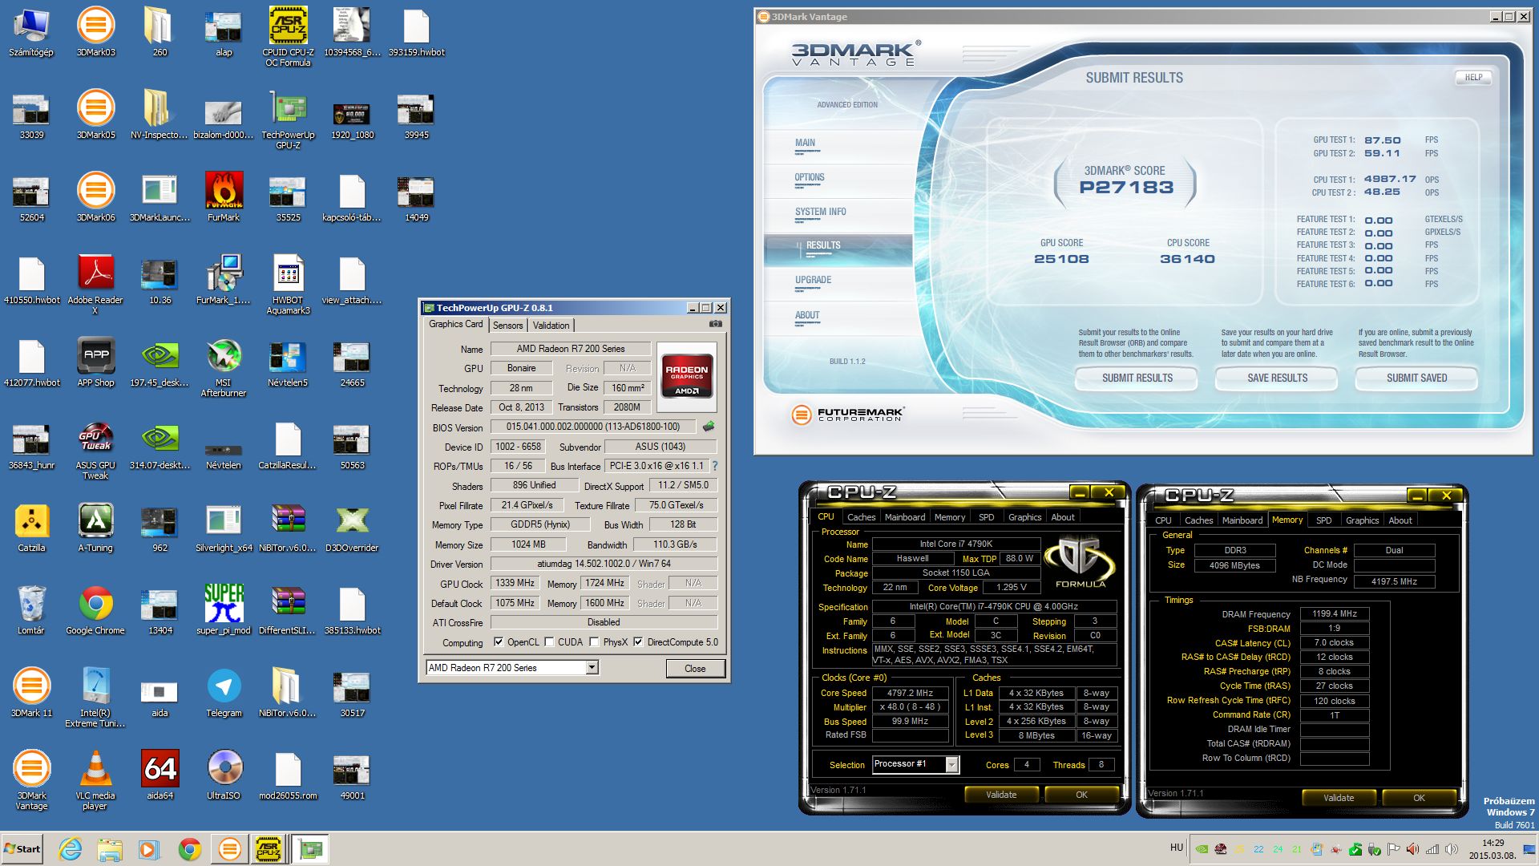Toggle the OpenCL checkbox in GPU-Z
This screenshot has height=866, width=1539.
(499, 642)
